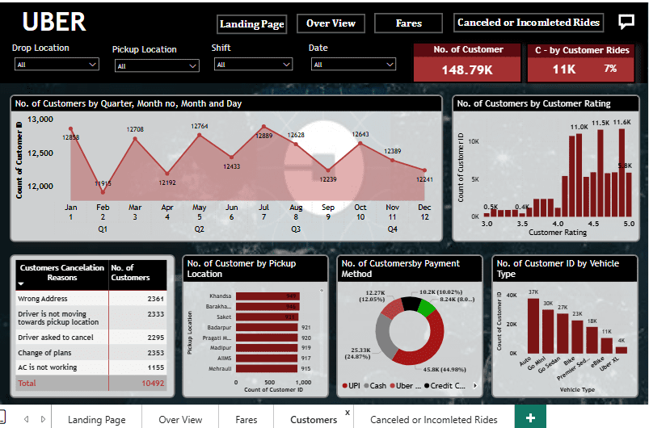Screen dimensions: 649x428
Task: Open the comment speech bubble icon
Action: [626, 22]
